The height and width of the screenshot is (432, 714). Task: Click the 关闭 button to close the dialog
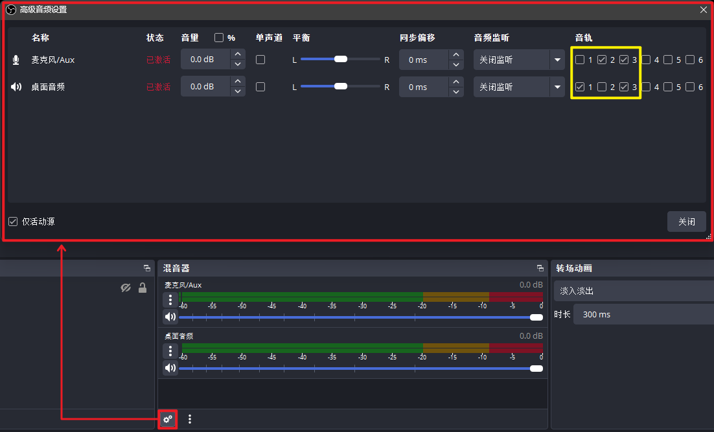(686, 221)
